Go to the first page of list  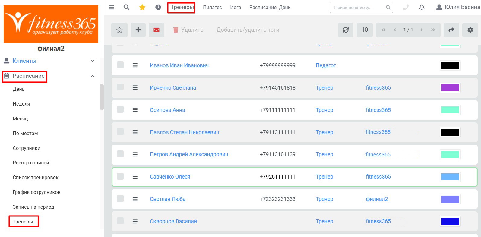pos(384,30)
